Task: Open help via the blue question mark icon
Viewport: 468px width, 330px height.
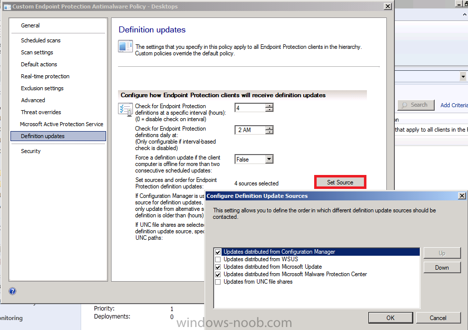Action: (x=12, y=291)
